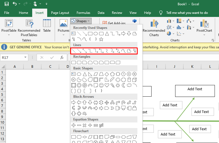Select the Smiley Face basic shape

(x=101, y=85)
